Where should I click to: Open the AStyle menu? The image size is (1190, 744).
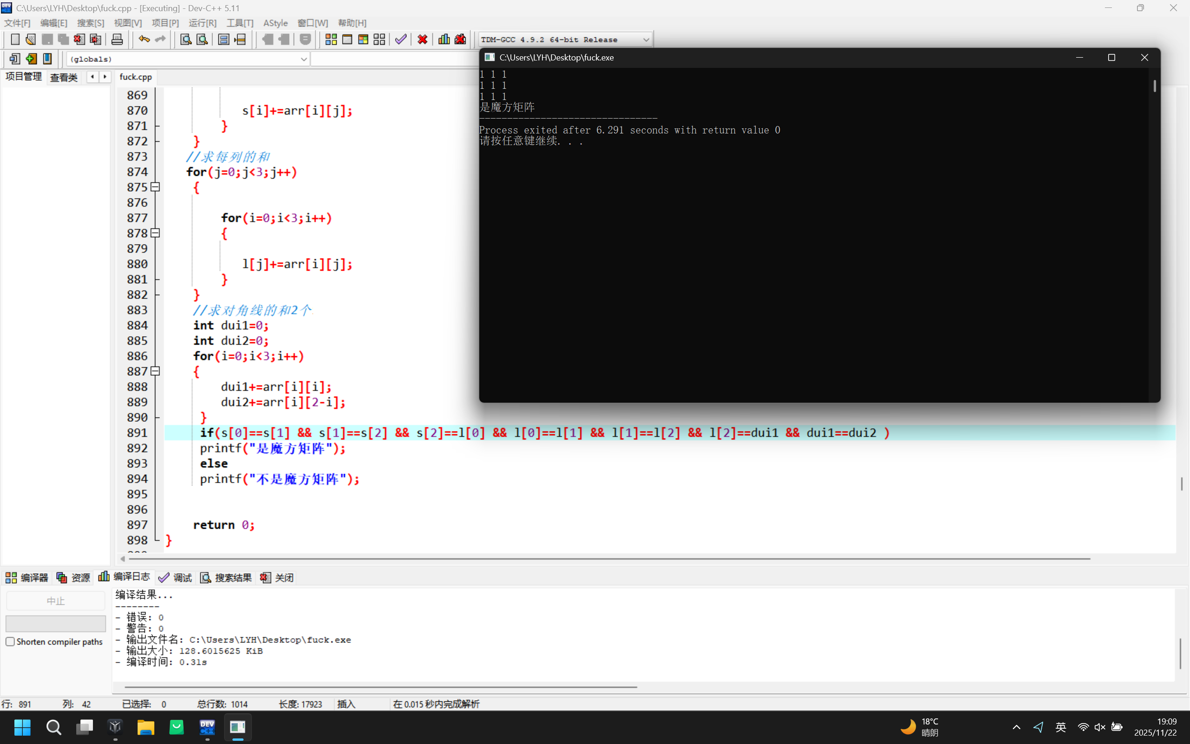[275, 23]
